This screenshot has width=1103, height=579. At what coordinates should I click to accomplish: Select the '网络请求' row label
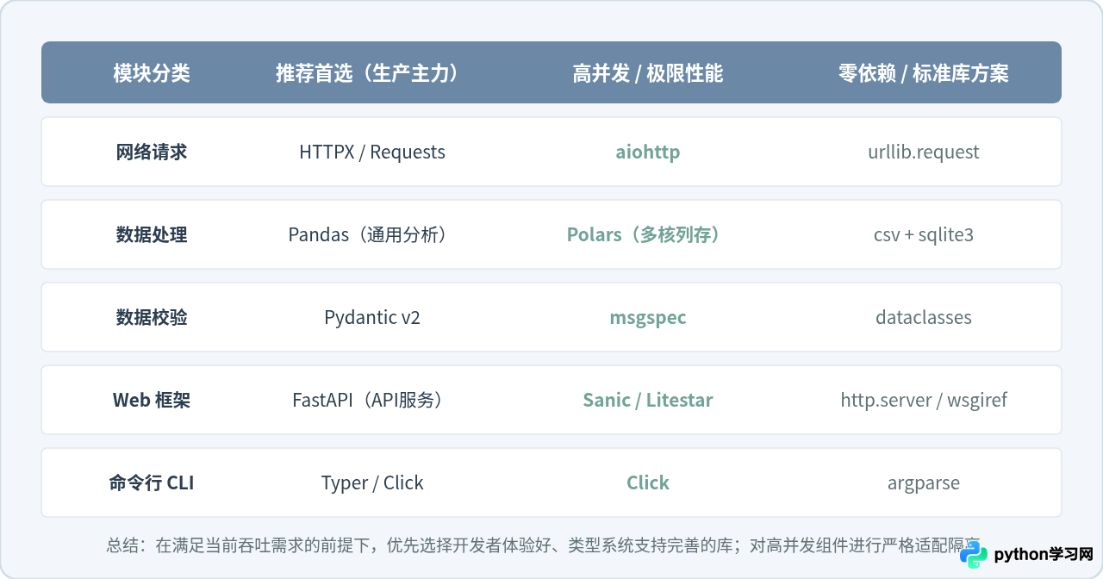coord(152,153)
